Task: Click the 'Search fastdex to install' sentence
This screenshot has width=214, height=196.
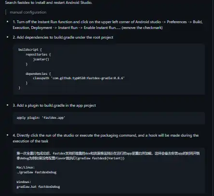Action: coord(49,2)
